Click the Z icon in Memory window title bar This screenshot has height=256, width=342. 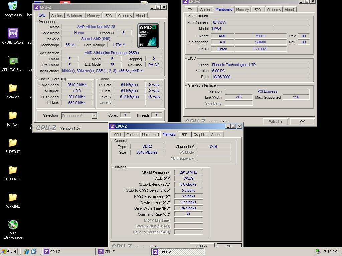pyautogui.click(x=112, y=126)
